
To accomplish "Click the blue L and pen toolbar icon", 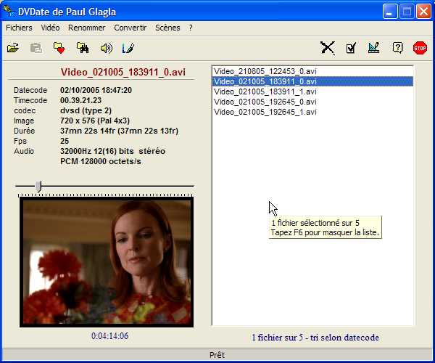I will pyautogui.click(x=128, y=48).
